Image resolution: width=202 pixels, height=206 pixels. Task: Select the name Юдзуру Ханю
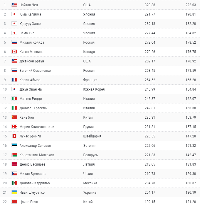pos(30,24)
